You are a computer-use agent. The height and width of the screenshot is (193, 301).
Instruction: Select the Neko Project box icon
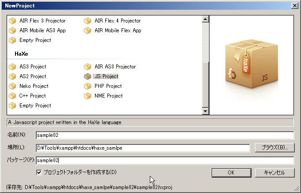pyautogui.click(x=12, y=86)
